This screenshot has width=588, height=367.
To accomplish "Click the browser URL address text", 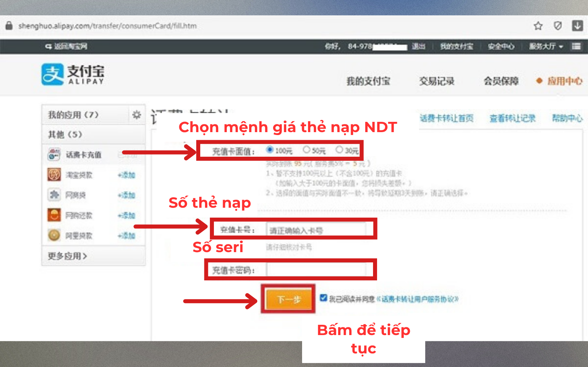I will click(x=107, y=26).
